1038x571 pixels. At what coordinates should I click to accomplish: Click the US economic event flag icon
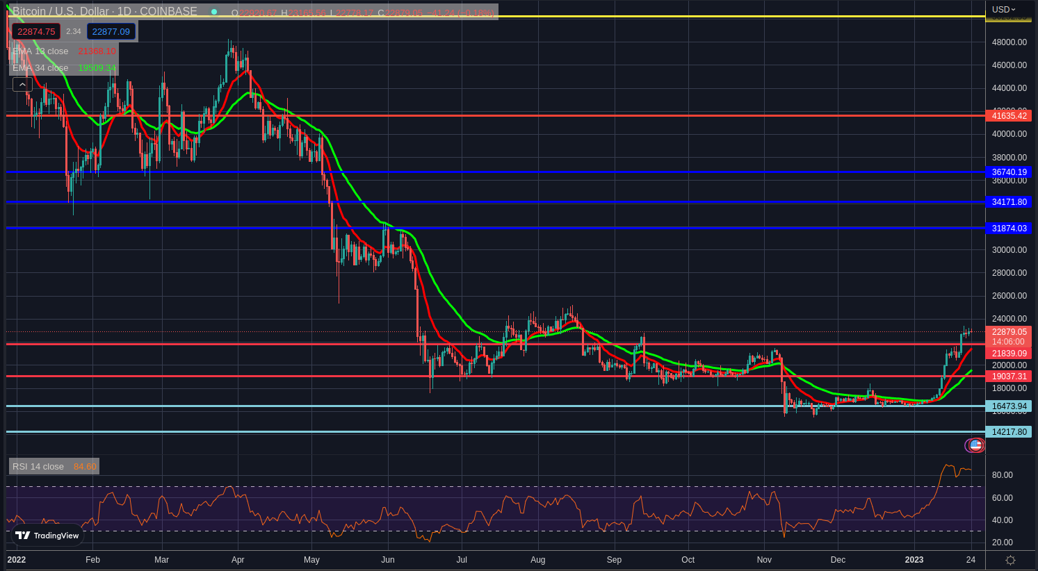[x=976, y=445]
